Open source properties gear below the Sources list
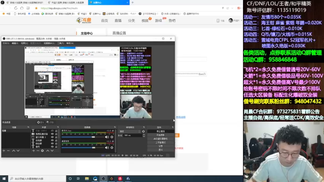The height and width of the screenshot is (182, 324). point(43,150)
